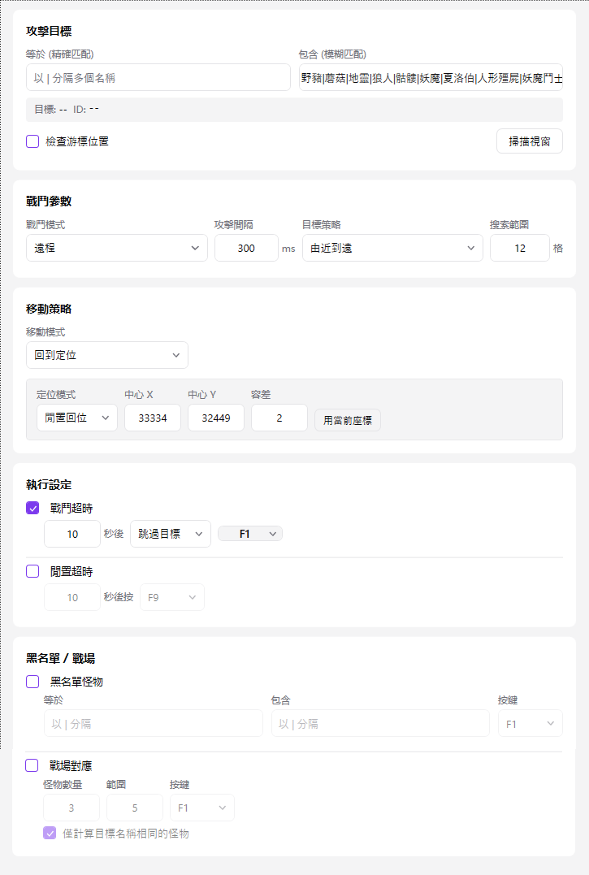The image size is (589, 875).
Task: Open the 跳過目標 action dropdown
Action: (x=170, y=534)
